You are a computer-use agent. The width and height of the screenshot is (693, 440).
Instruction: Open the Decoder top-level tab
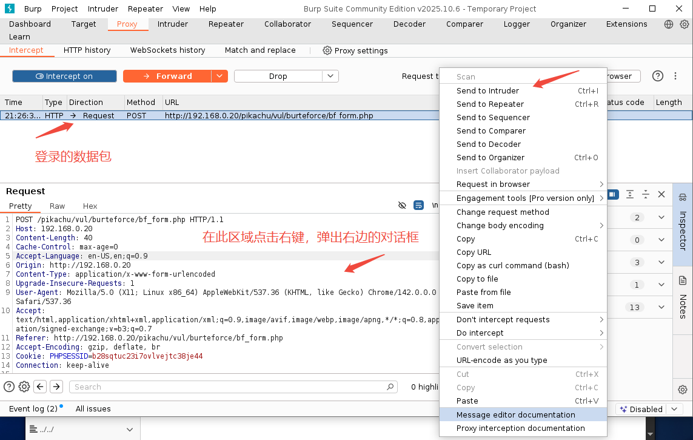[409, 24]
